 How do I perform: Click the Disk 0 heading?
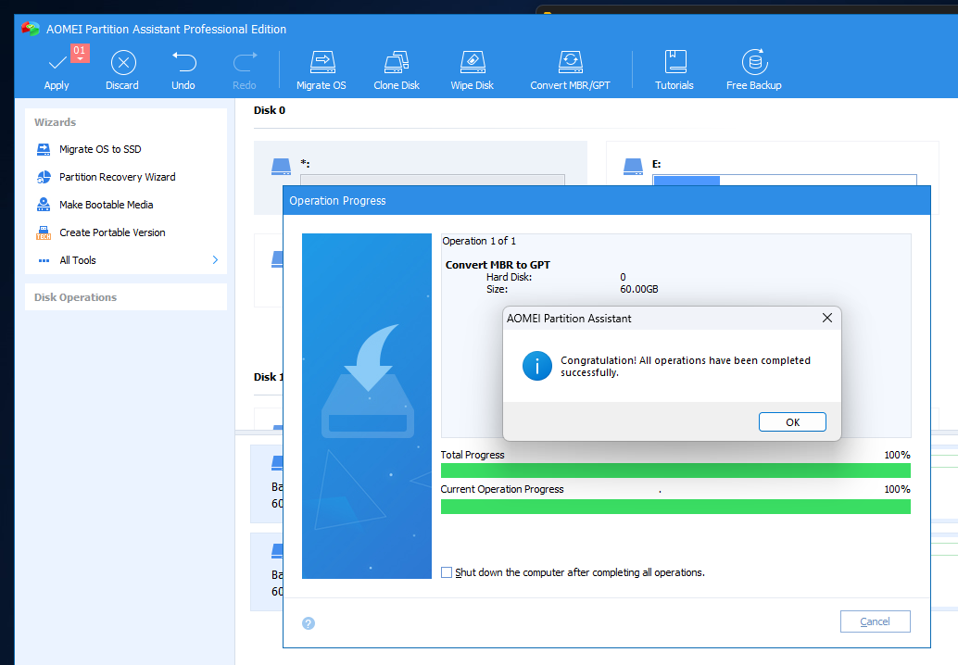270,110
